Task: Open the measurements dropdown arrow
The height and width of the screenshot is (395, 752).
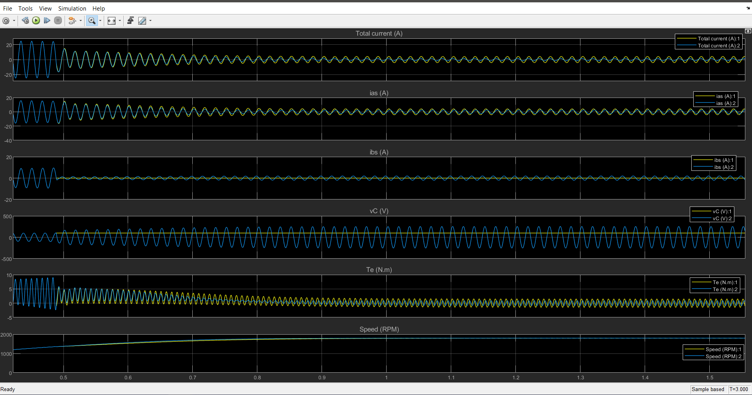Action: click(x=150, y=21)
